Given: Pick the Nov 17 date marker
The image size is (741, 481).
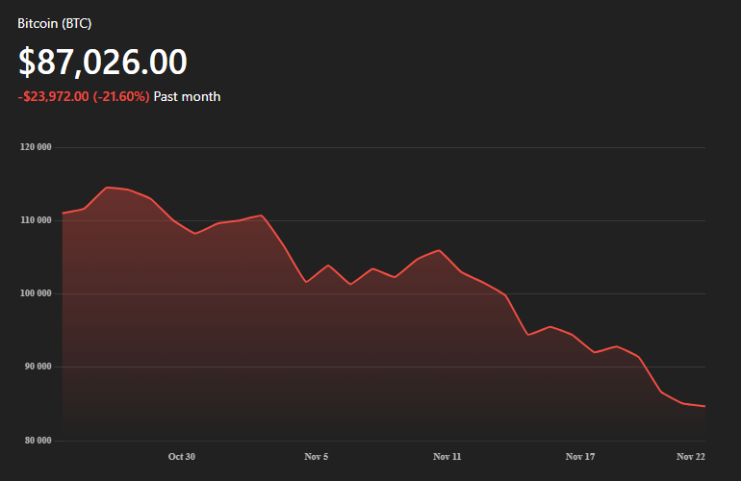Looking at the screenshot, I should click(580, 456).
